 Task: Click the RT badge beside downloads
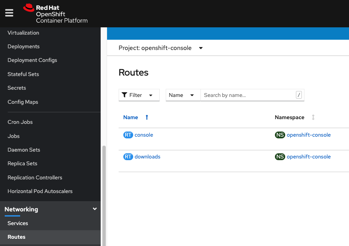[x=128, y=157]
